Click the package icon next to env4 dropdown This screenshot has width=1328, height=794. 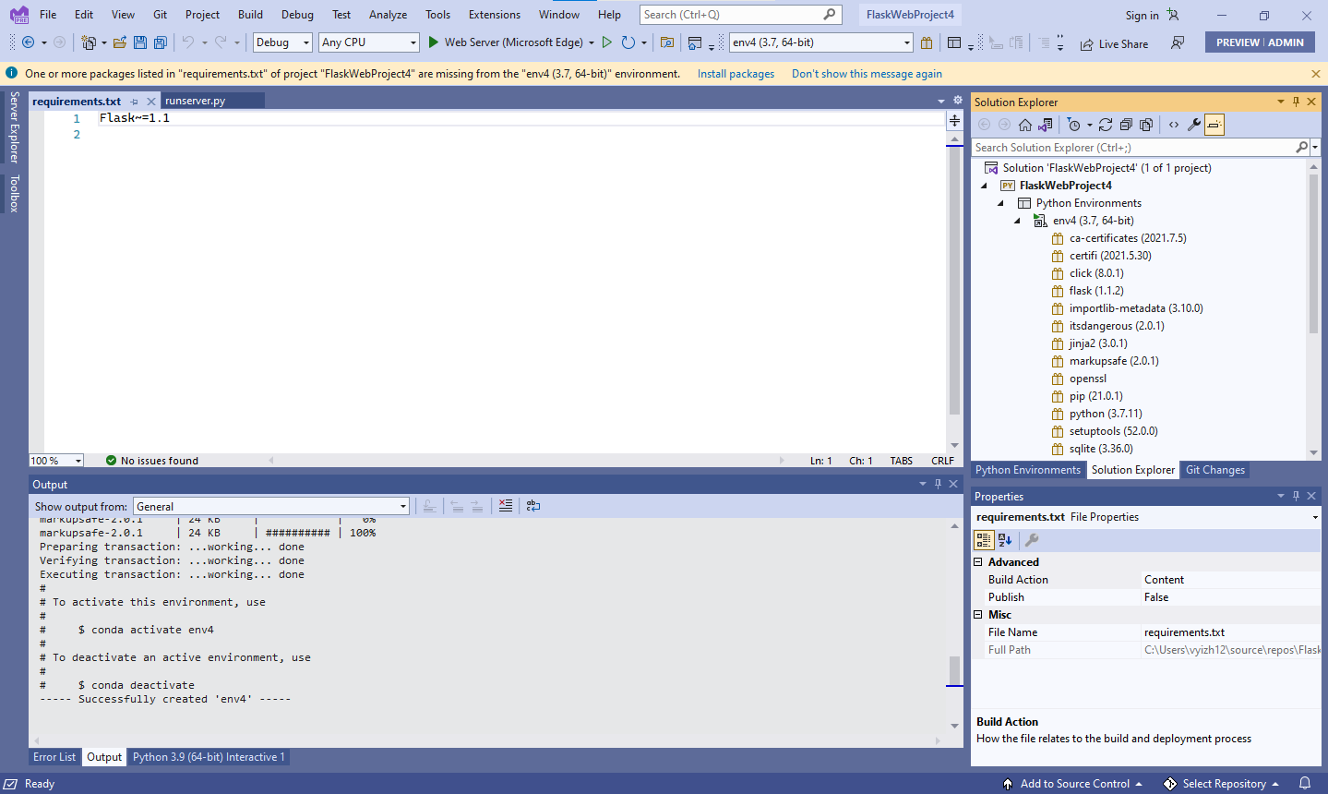pyautogui.click(x=928, y=42)
